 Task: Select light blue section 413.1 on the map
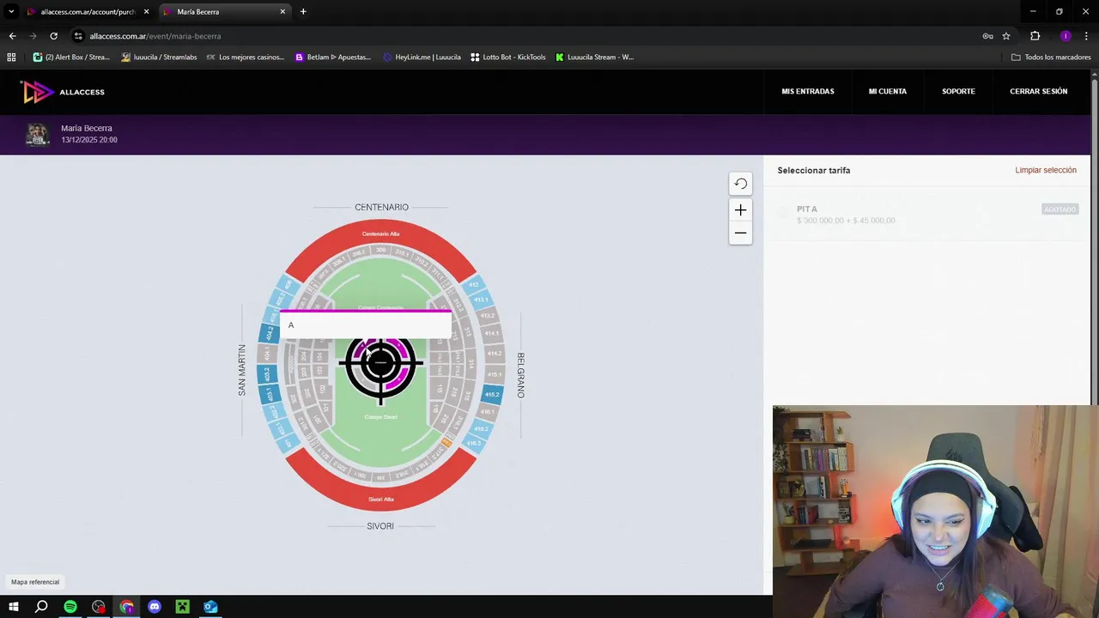tap(481, 300)
